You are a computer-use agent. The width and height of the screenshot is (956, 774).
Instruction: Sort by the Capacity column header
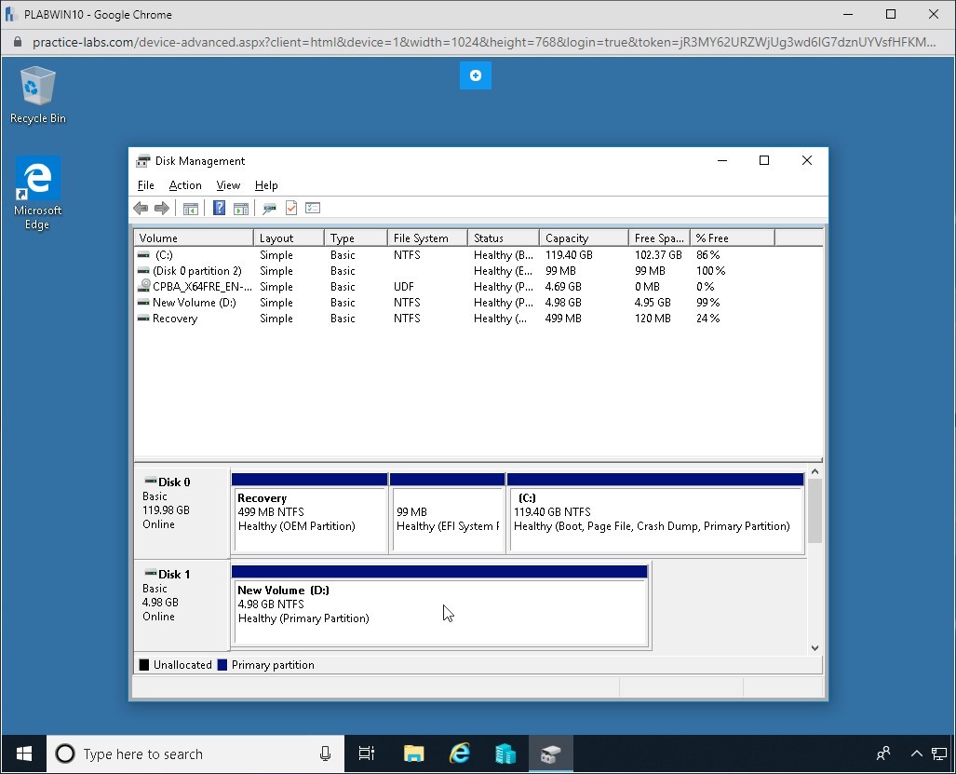(584, 238)
